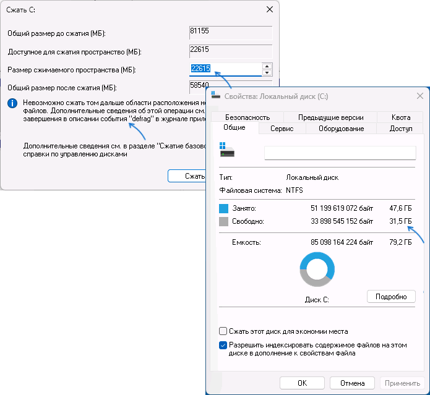Screen dimensions: 430x395
Task: Click the Применить button
Action: (402, 383)
